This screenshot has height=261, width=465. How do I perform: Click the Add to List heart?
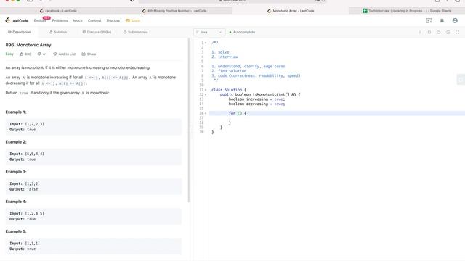coord(55,54)
